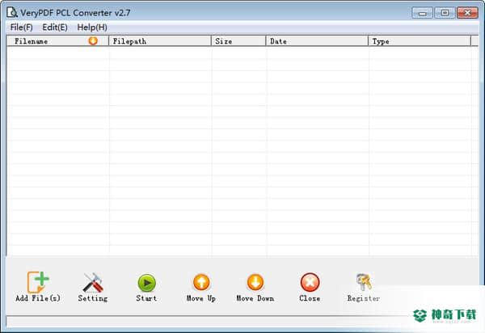Sort by the Filename column header
Screen dimensions: 485x333
[57, 40]
